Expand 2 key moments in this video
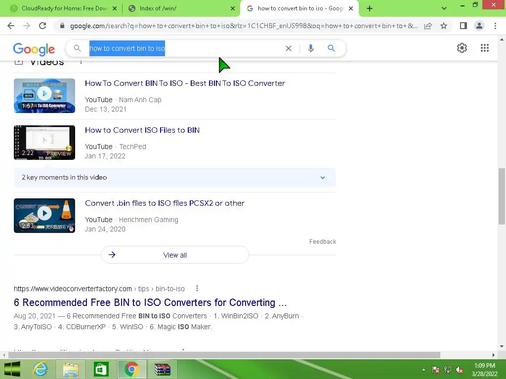The height and width of the screenshot is (379, 506). (175, 178)
